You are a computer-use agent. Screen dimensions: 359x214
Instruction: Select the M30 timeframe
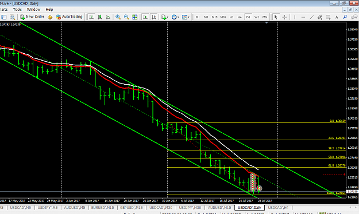click(x=223, y=17)
